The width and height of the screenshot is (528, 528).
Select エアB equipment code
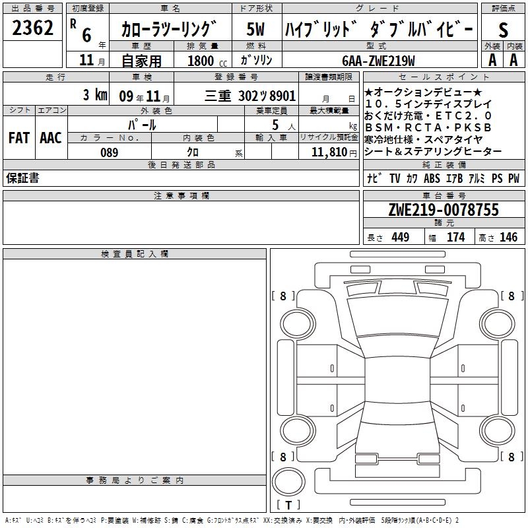(454, 178)
